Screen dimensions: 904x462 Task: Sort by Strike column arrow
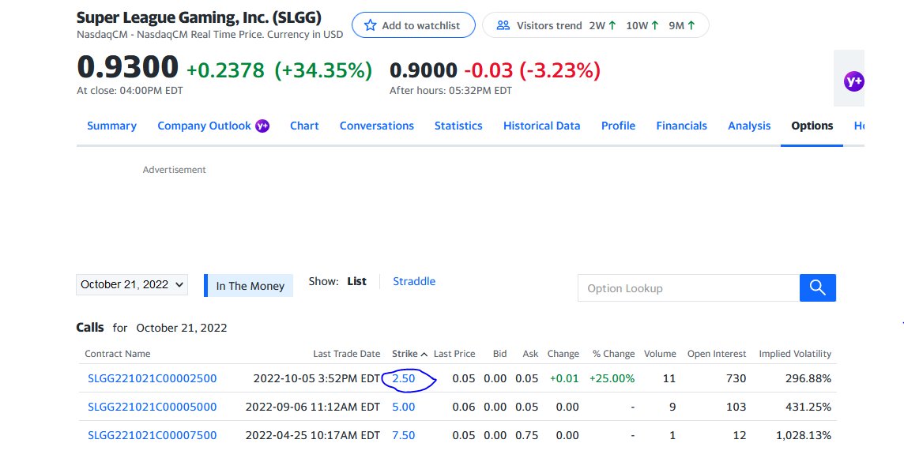point(424,355)
